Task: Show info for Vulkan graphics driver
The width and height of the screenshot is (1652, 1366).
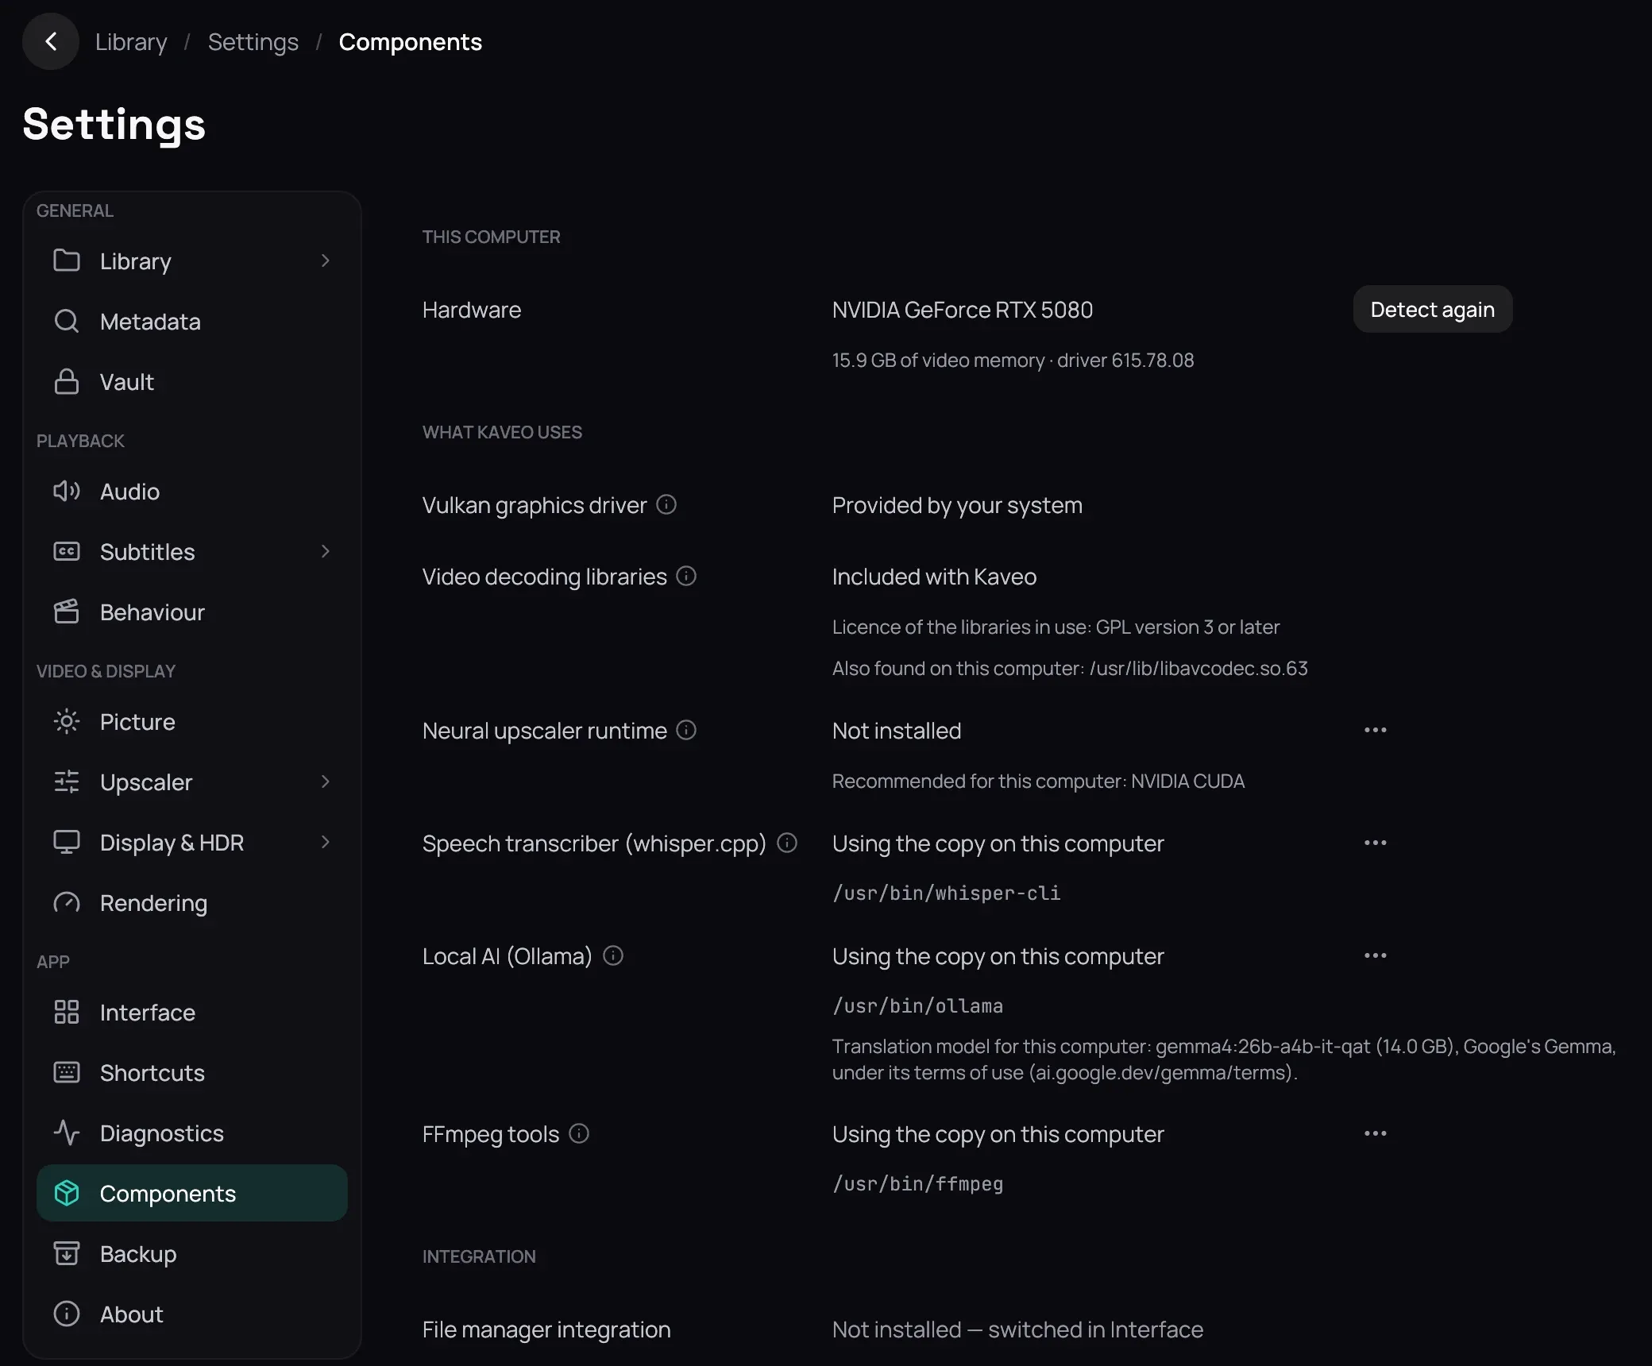Action: [666, 504]
